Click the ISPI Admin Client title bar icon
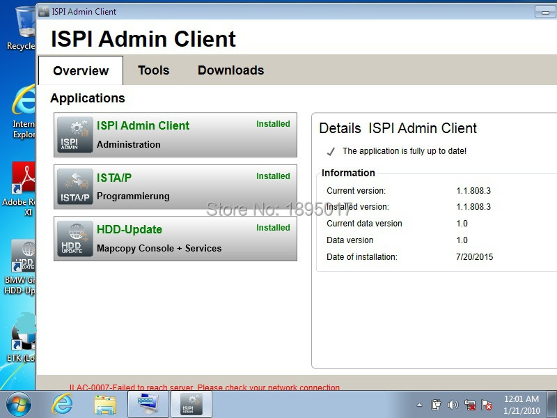557x418 pixels. pos(44,11)
